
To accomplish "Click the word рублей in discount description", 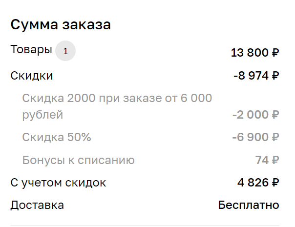I will click(x=42, y=115).
